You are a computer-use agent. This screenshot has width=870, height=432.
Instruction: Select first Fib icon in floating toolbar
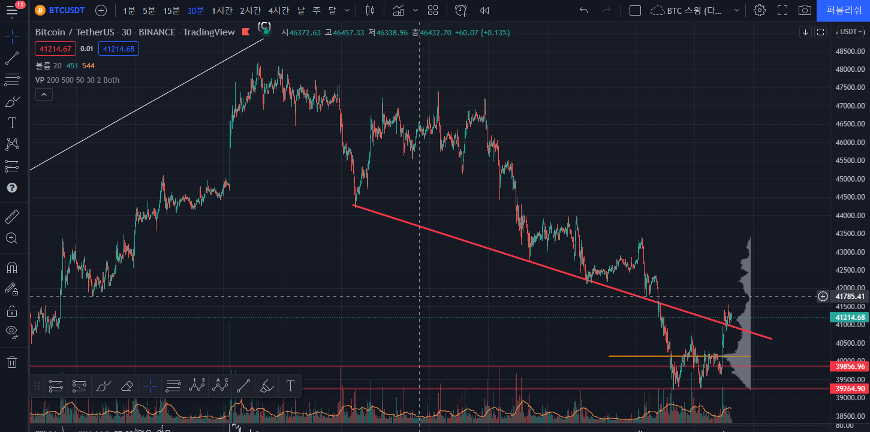(x=56, y=386)
